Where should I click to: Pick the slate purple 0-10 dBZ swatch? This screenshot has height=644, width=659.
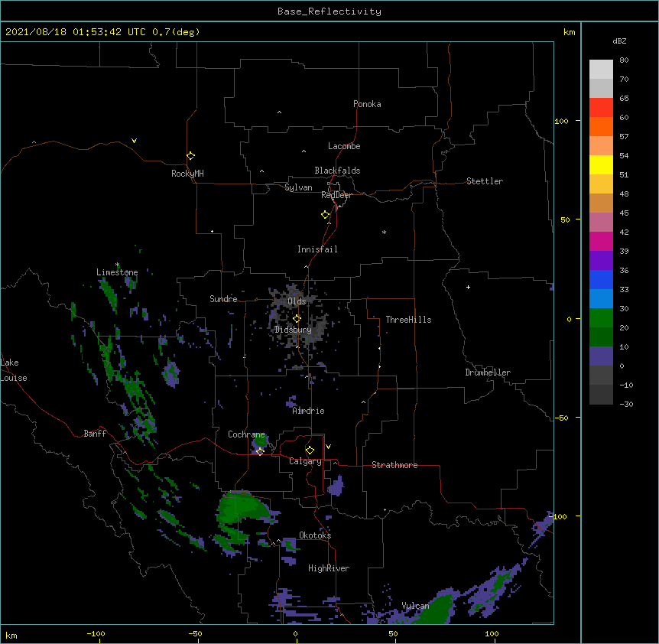pyautogui.click(x=601, y=356)
